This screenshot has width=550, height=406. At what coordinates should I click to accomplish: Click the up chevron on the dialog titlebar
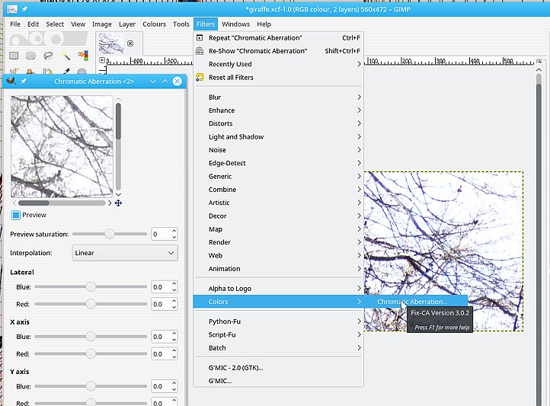pyautogui.click(x=165, y=82)
